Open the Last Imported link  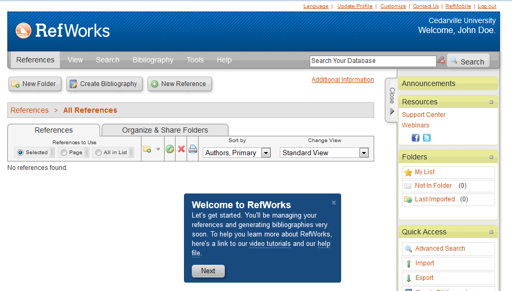click(434, 199)
